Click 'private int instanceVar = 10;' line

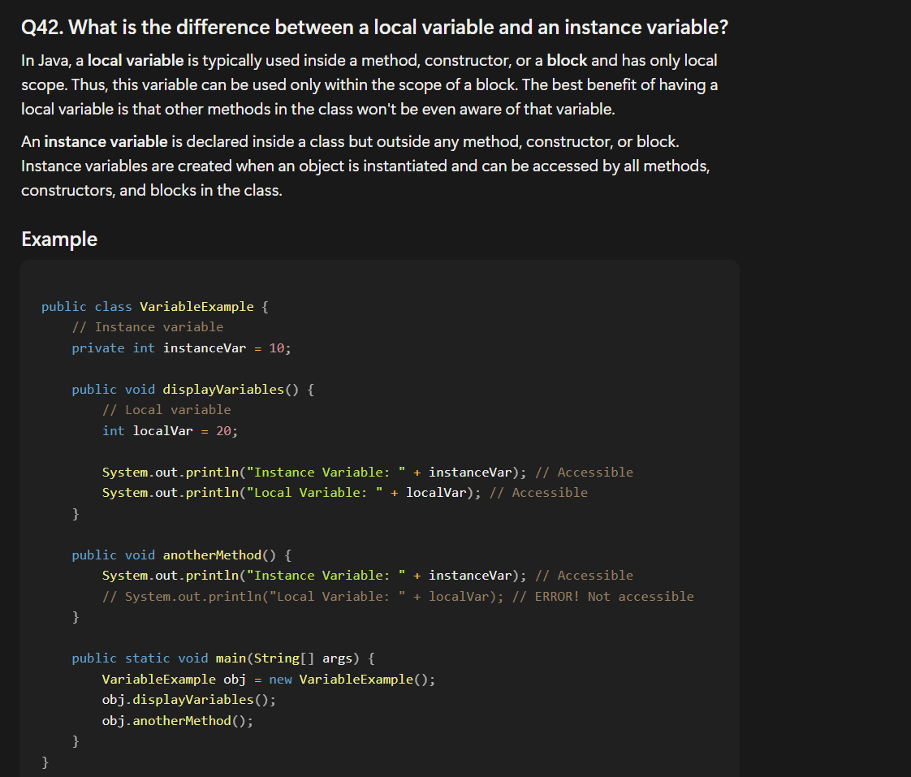(181, 348)
